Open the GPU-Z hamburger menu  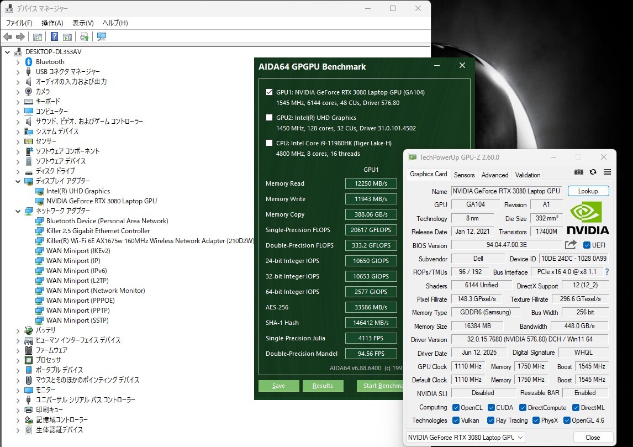607,172
